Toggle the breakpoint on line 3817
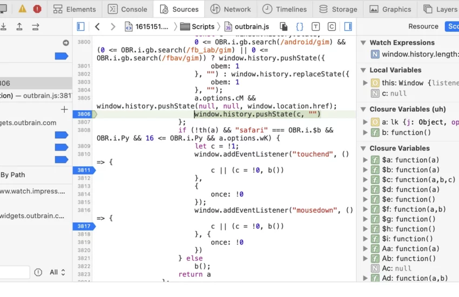Viewport: 459px width, 297px height. [84, 226]
